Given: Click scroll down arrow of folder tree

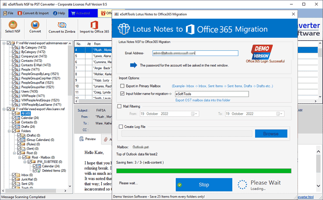Looking at the screenshot, I should [70, 186].
